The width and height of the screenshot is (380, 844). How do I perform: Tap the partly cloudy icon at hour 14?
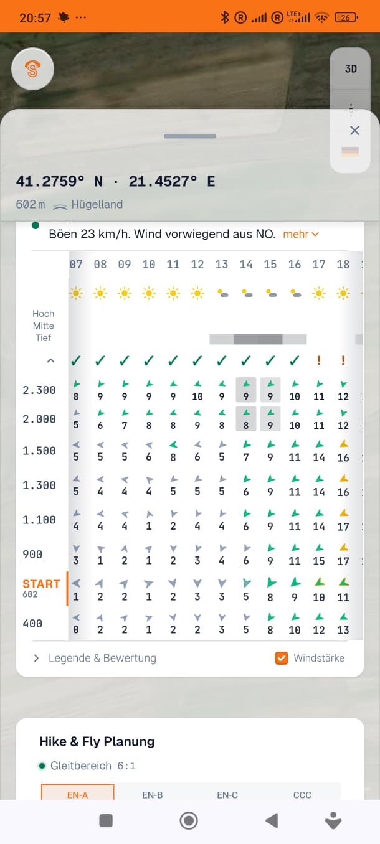point(246,292)
